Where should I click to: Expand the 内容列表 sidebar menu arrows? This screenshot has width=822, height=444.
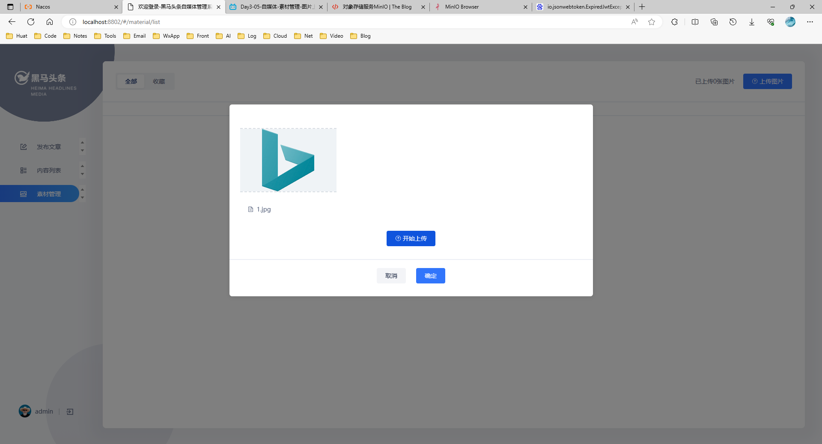82,170
